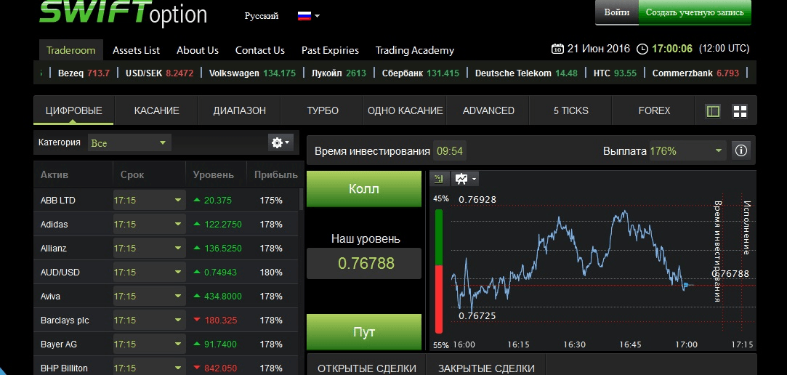
Task: Click the Актив column header
Action: tap(55, 174)
